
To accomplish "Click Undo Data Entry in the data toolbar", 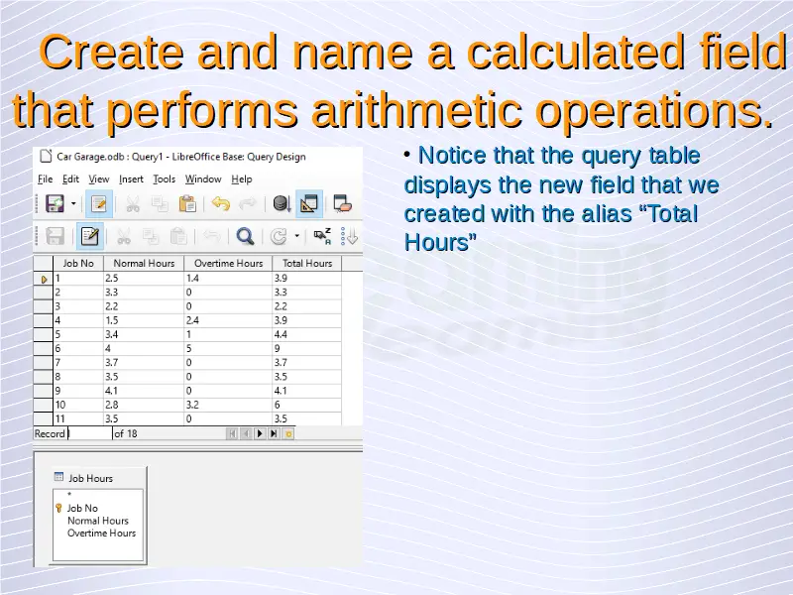I will (x=211, y=236).
